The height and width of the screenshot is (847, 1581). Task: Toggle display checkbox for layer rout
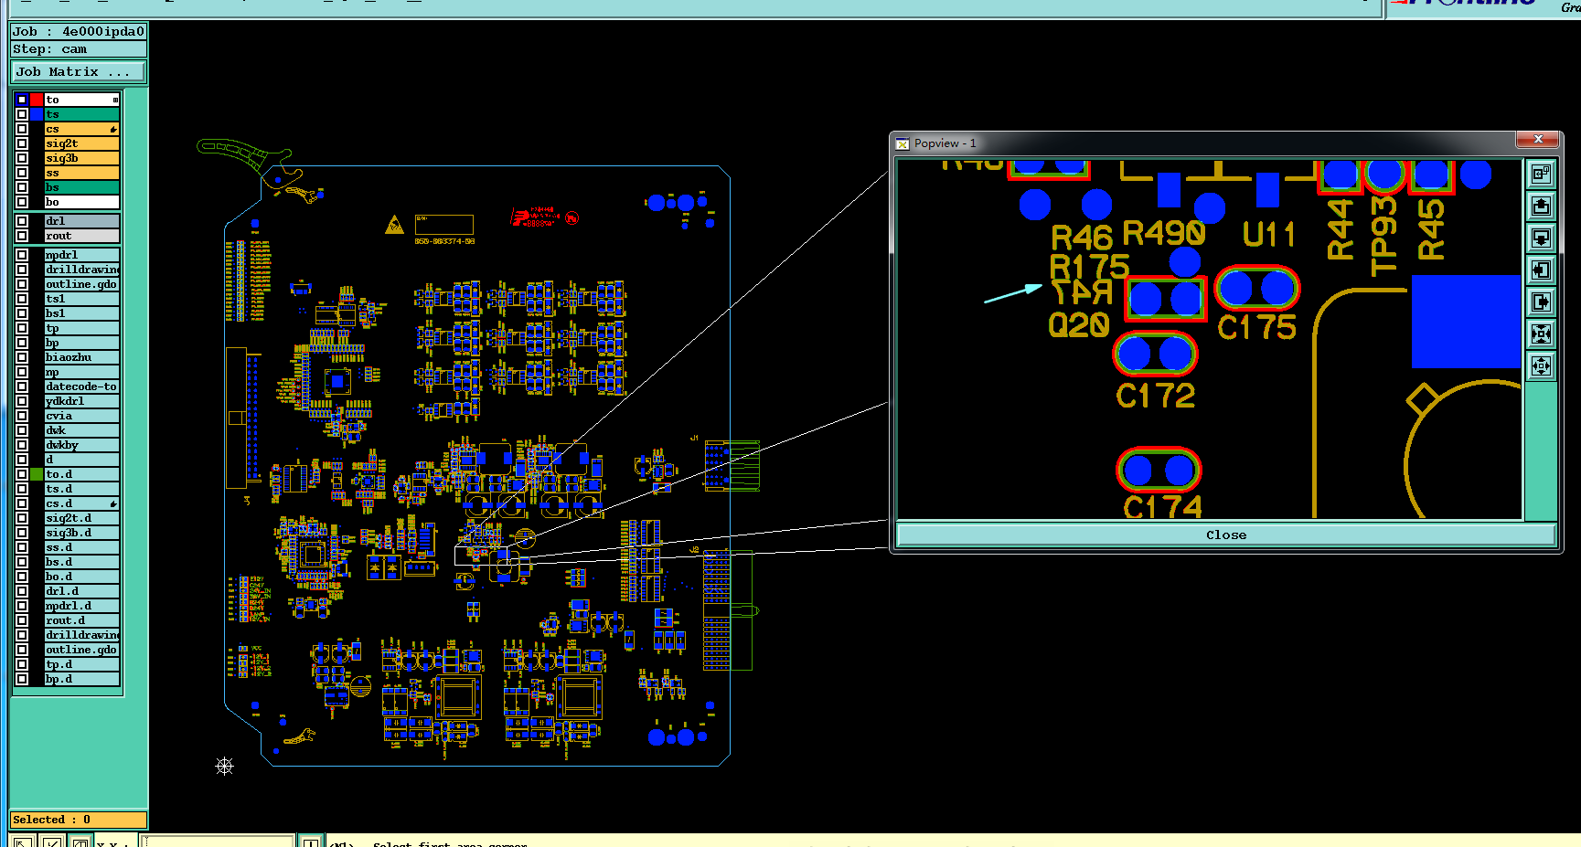point(22,236)
